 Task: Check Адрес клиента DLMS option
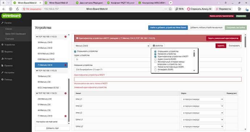click(x=155, y=59)
